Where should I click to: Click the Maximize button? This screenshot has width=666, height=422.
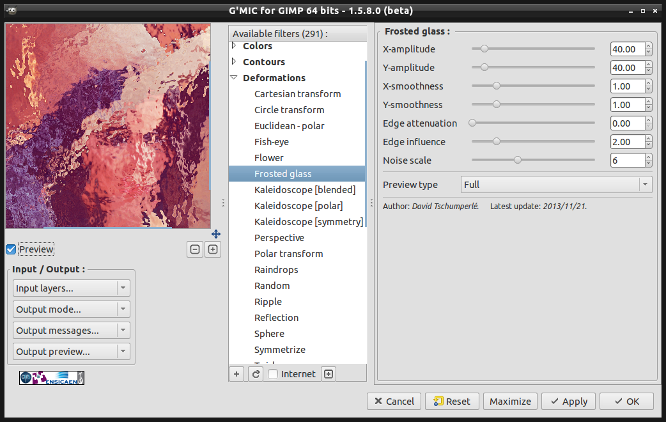pos(510,401)
